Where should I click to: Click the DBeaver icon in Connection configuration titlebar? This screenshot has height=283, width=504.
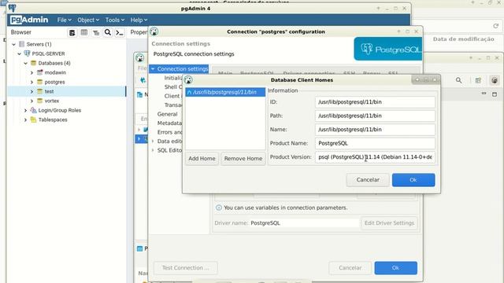coord(154,31)
